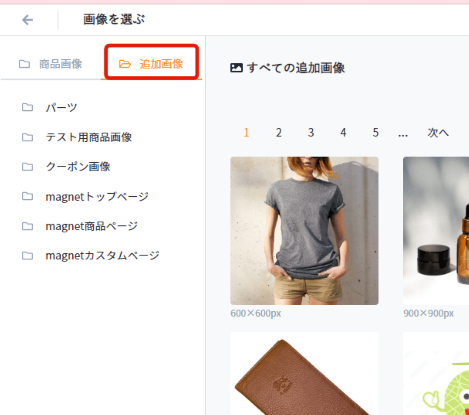Open the クーポン画像 folder
The image size is (469, 415).
click(78, 167)
